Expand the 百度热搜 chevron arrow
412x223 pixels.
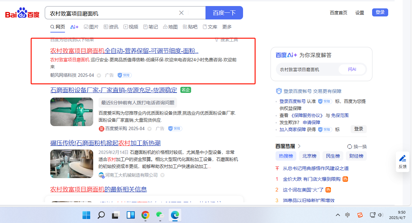pos(299,146)
